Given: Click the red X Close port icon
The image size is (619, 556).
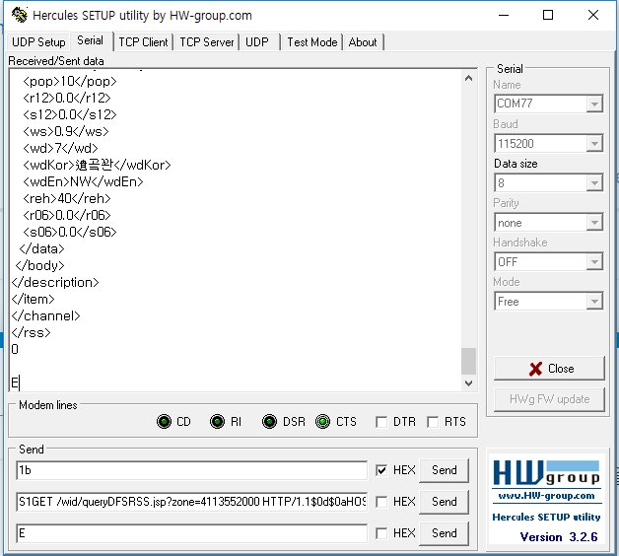Looking at the screenshot, I should pyautogui.click(x=535, y=369).
